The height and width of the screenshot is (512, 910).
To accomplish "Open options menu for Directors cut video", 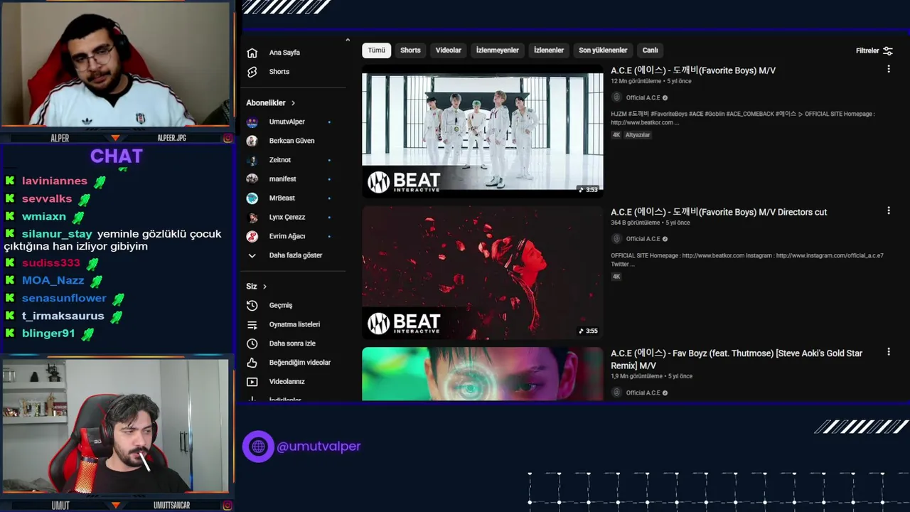I will point(888,210).
